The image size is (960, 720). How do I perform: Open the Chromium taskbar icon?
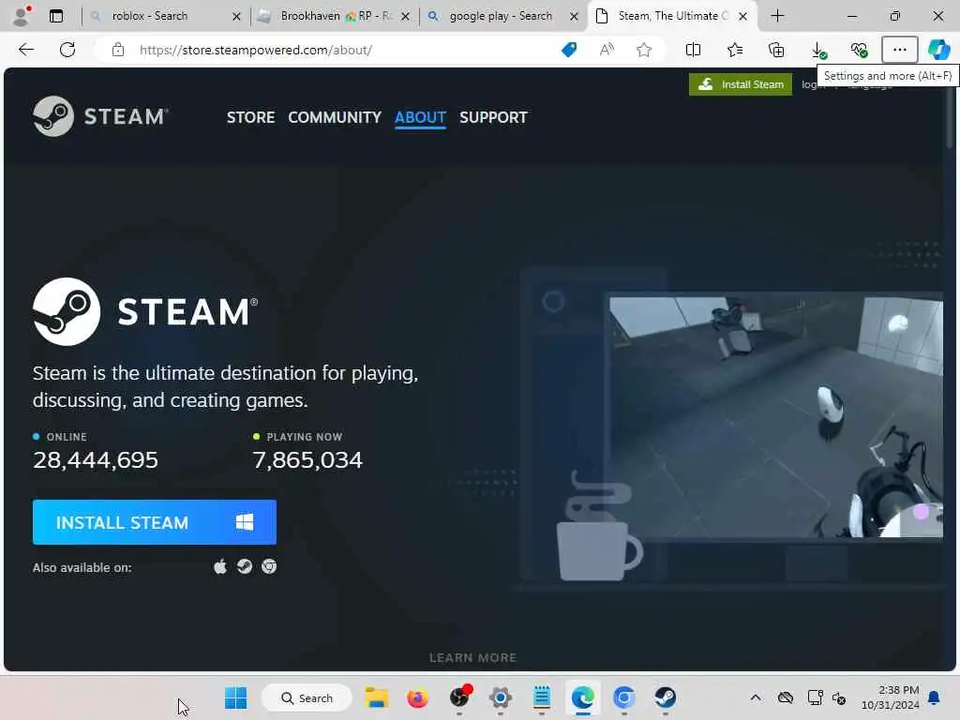[623, 697]
